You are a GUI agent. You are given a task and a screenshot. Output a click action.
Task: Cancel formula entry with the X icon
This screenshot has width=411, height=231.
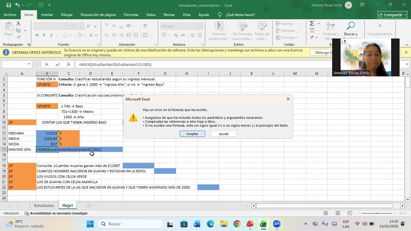pyautogui.click(x=47, y=64)
